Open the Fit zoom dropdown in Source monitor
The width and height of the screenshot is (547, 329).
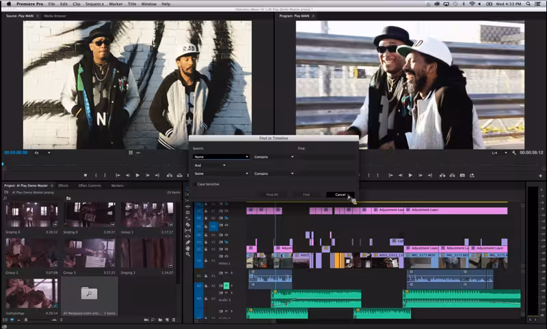(x=42, y=153)
